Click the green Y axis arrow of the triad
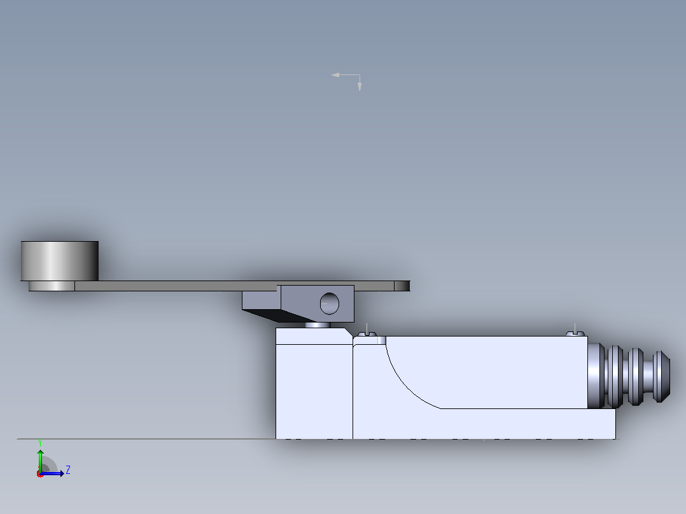Screen dimensions: 686x514 point(40,460)
